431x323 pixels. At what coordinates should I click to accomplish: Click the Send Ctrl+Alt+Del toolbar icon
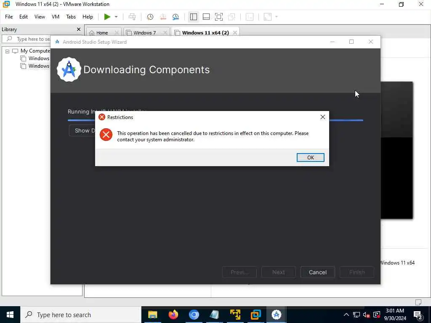(x=132, y=17)
